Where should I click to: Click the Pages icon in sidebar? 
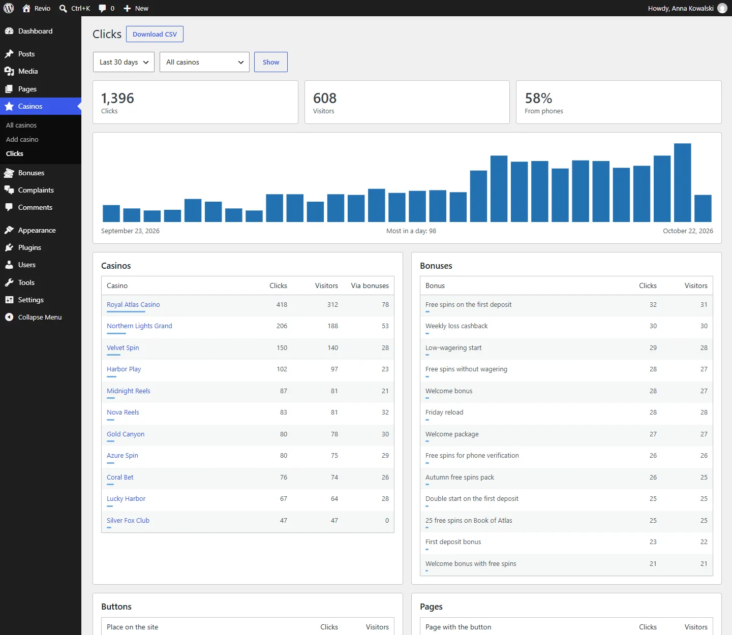tap(9, 89)
